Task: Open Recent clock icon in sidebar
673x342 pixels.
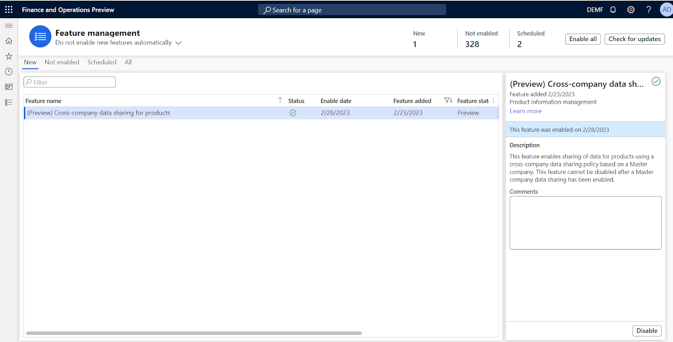Action: 9,71
